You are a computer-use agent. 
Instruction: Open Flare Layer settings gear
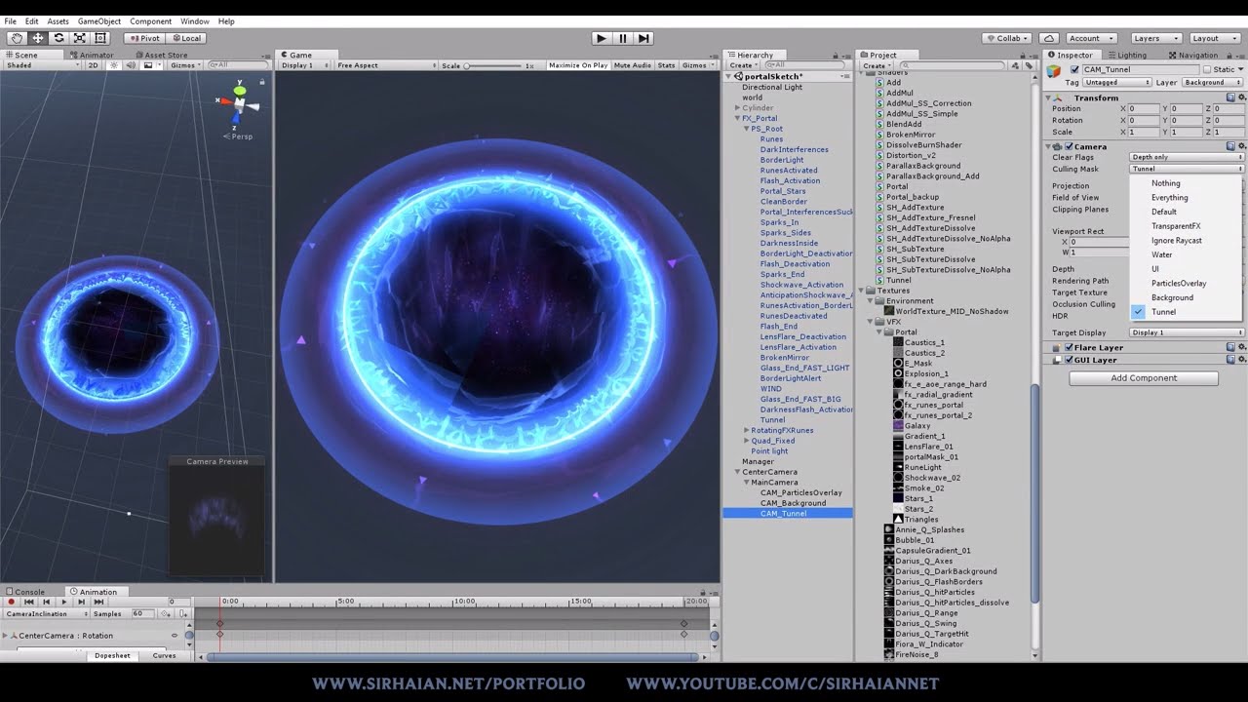[1241, 347]
